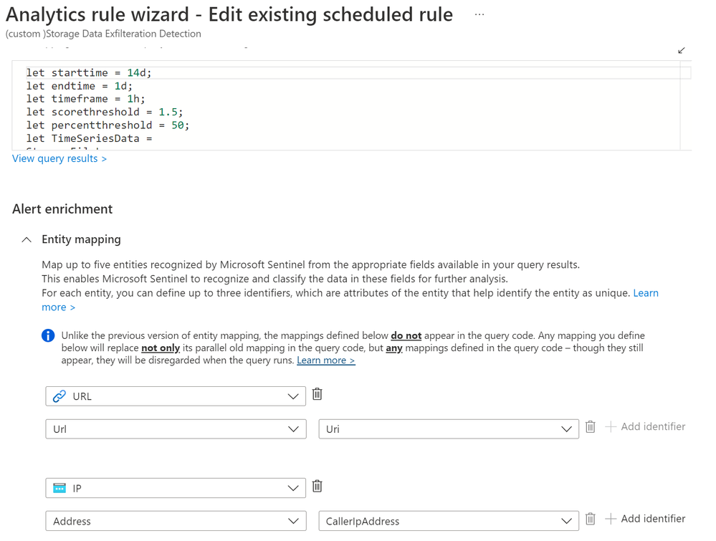Collapse the query editor with the arrow icon
The image size is (716, 541).
click(x=682, y=50)
